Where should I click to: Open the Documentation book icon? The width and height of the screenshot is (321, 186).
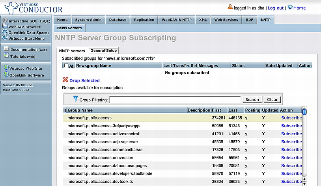point(6,49)
